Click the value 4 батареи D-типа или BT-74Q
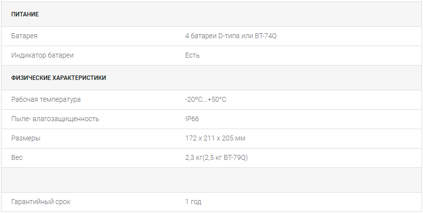Viewport: 423px width, 213px height. click(231, 36)
